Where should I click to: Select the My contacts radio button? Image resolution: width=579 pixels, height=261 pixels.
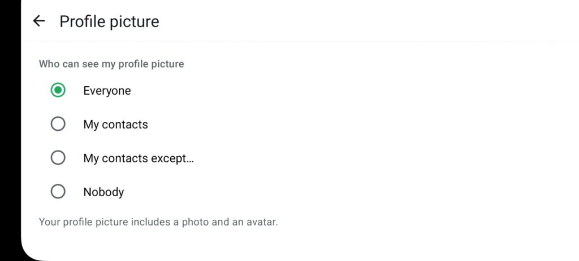tap(58, 124)
